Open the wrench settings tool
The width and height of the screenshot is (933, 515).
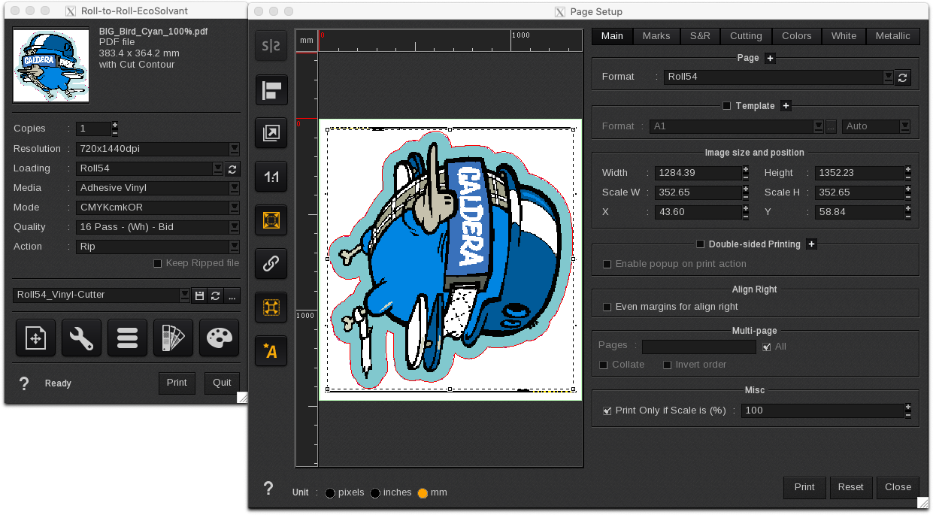tap(81, 338)
